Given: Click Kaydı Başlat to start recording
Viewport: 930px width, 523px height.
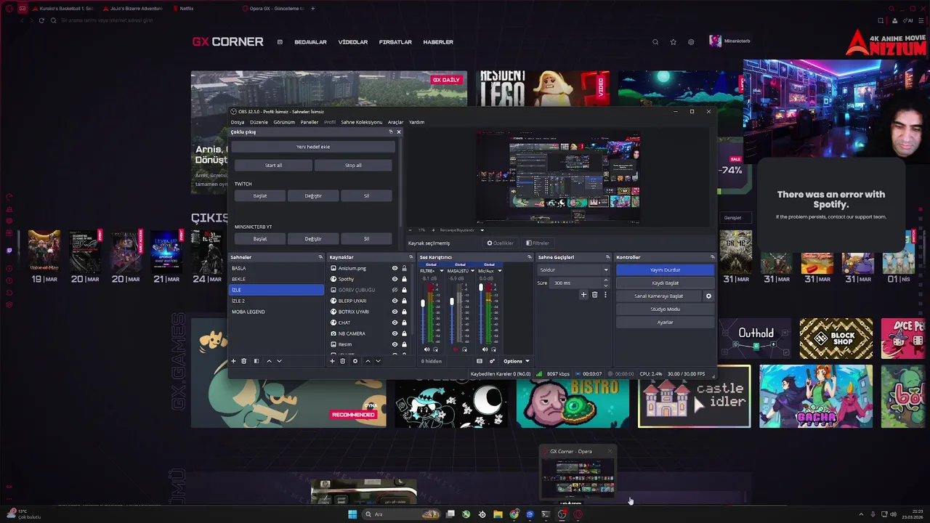Looking at the screenshot, I should (x=665, y=283).
